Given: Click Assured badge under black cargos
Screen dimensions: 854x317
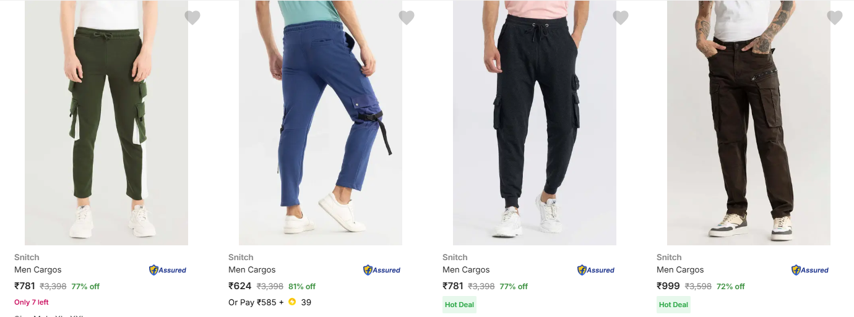Looking at the screenshot, I should point(596,270).
